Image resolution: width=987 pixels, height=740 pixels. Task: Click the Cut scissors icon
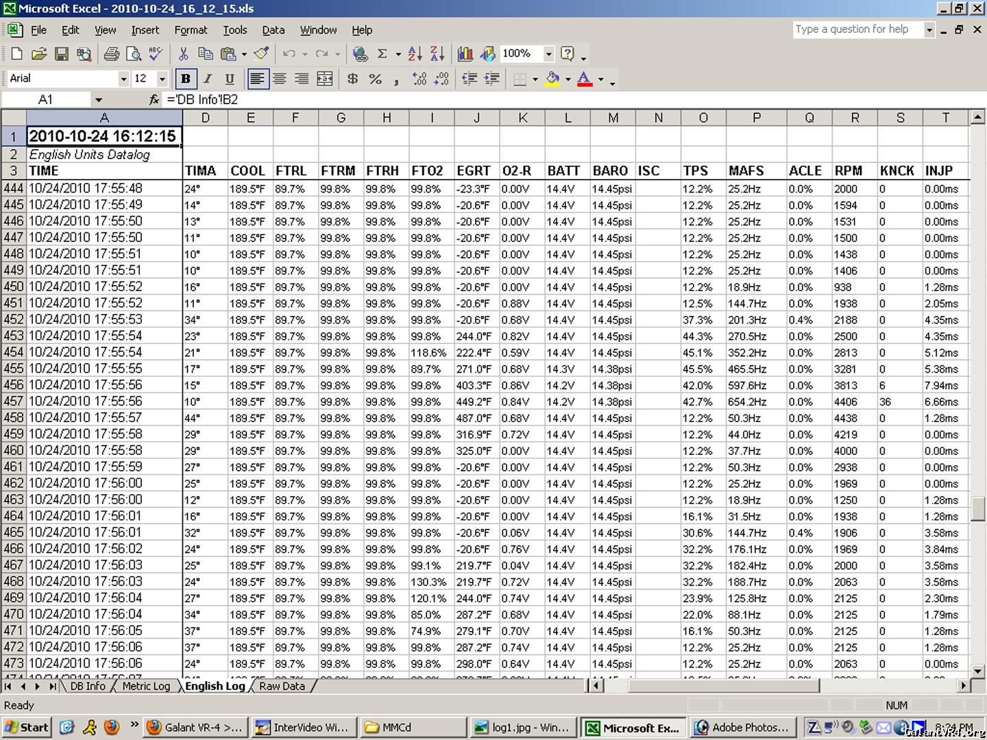[x=183, y=54]
